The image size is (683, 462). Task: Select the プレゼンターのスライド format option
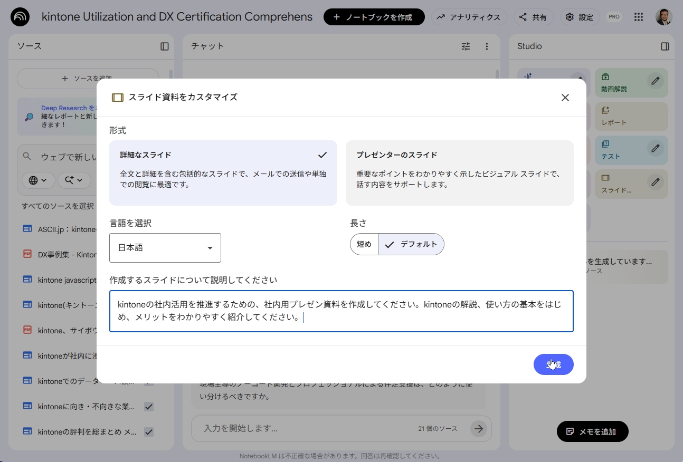click(460, 172)
